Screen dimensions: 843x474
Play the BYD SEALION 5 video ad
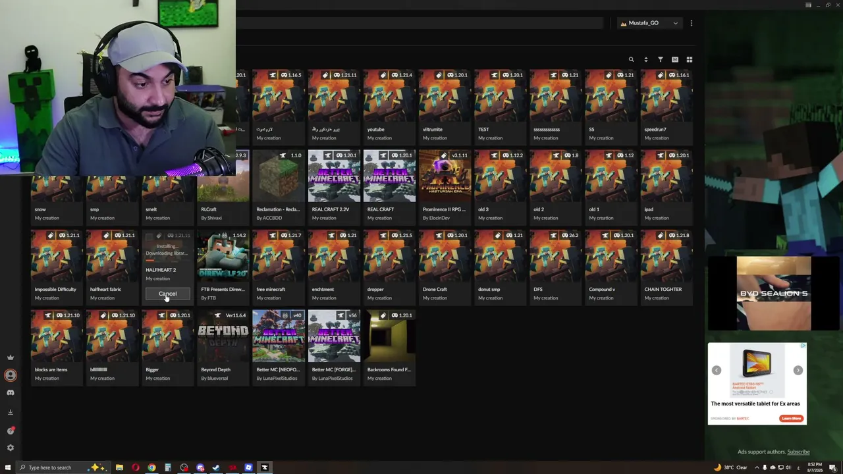(774, 294)
